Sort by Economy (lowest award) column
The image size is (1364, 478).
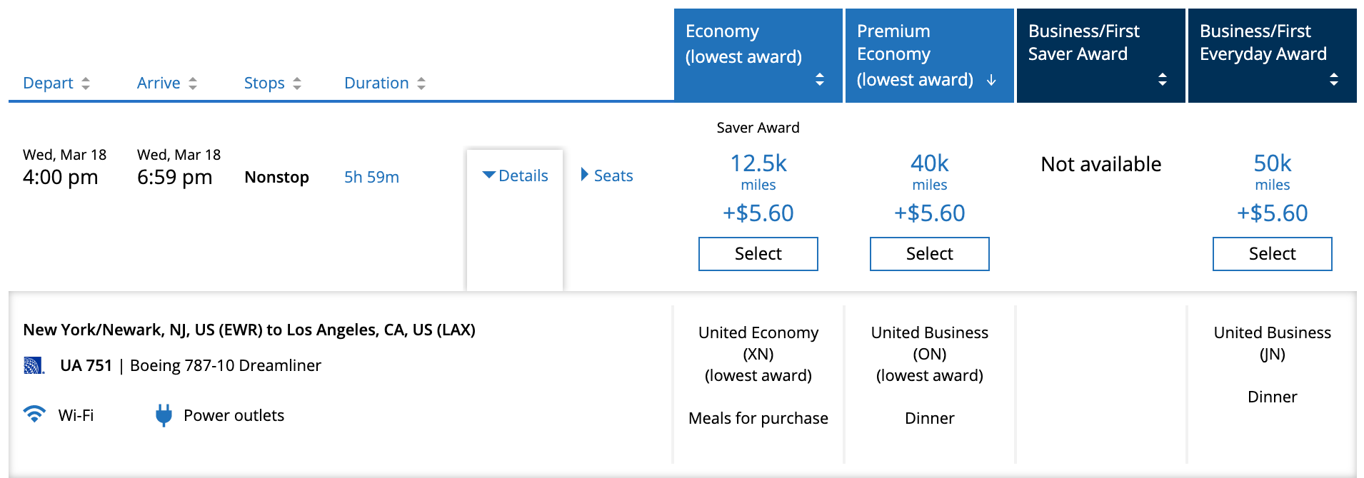[x=758, y=56]
